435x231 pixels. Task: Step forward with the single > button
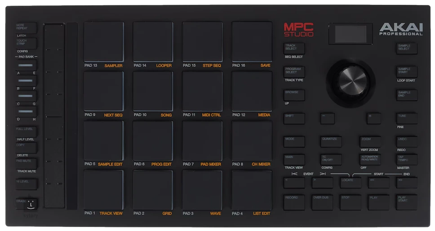click(x=322, y=183)
